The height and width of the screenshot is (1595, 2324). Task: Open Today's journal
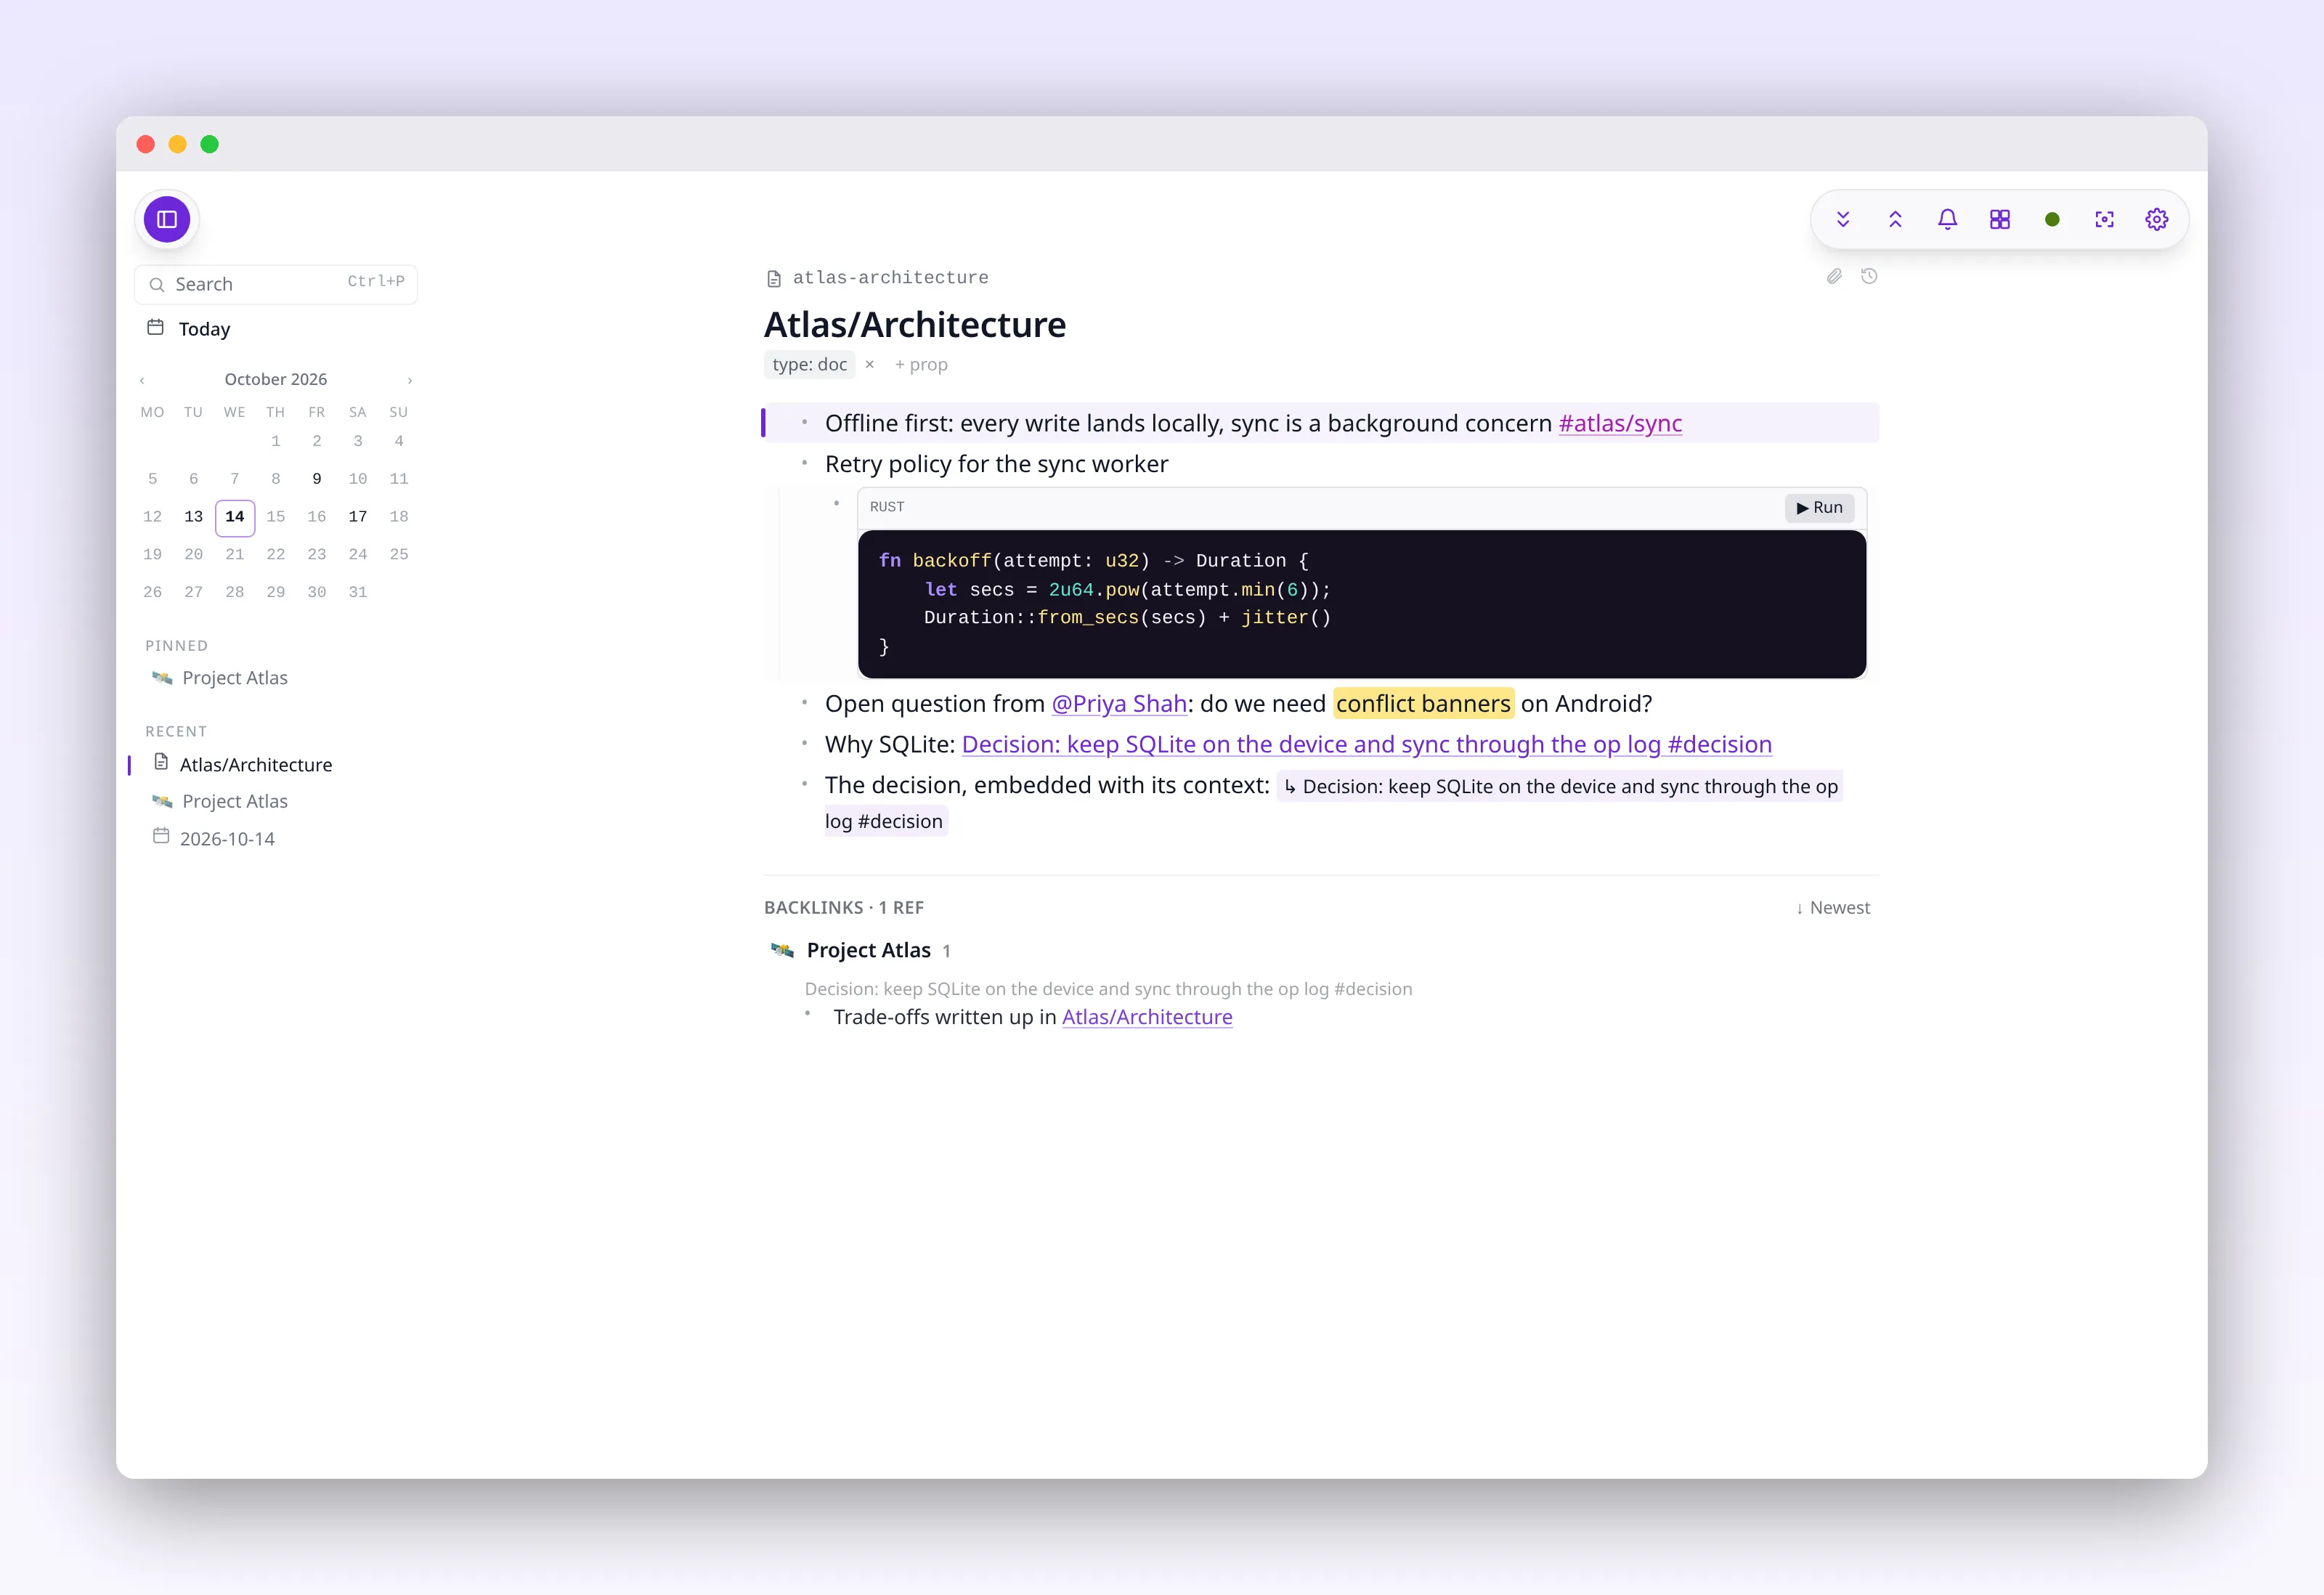[x=204, y=329]
